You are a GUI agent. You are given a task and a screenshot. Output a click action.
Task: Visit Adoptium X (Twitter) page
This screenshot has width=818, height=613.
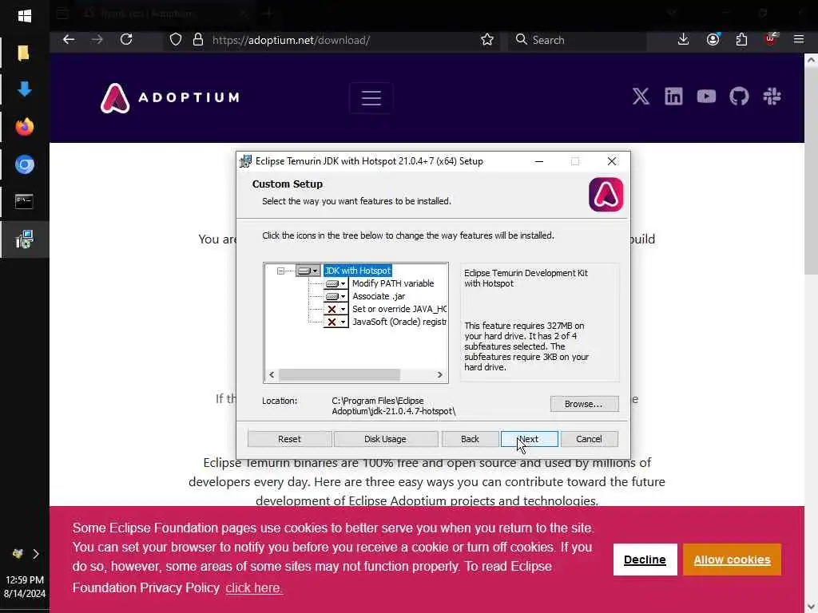[641, 97]
